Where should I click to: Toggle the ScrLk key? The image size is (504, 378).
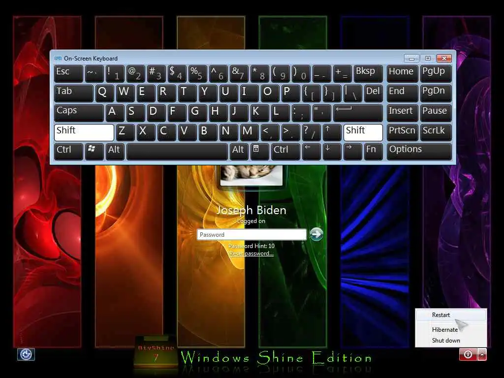coord(436,132)
